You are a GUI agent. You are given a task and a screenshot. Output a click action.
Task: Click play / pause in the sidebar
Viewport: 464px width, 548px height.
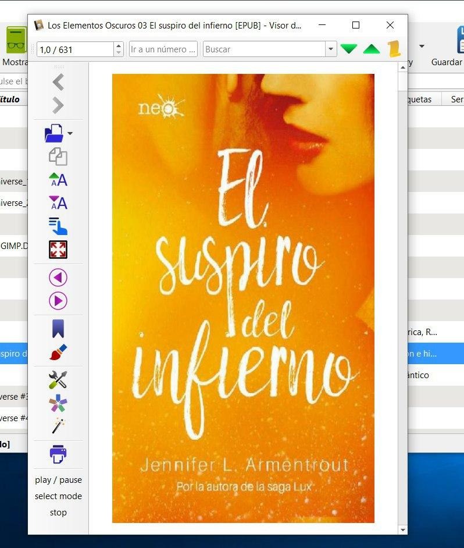(x=58, y=480)
